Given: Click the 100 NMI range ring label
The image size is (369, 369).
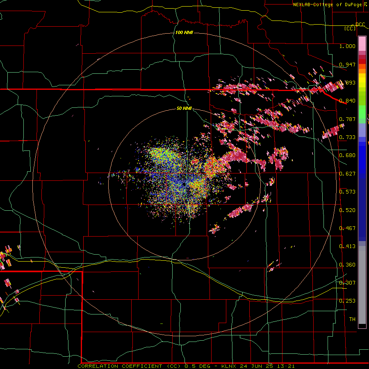Looking at the screenshot, I should coord(184,32).
